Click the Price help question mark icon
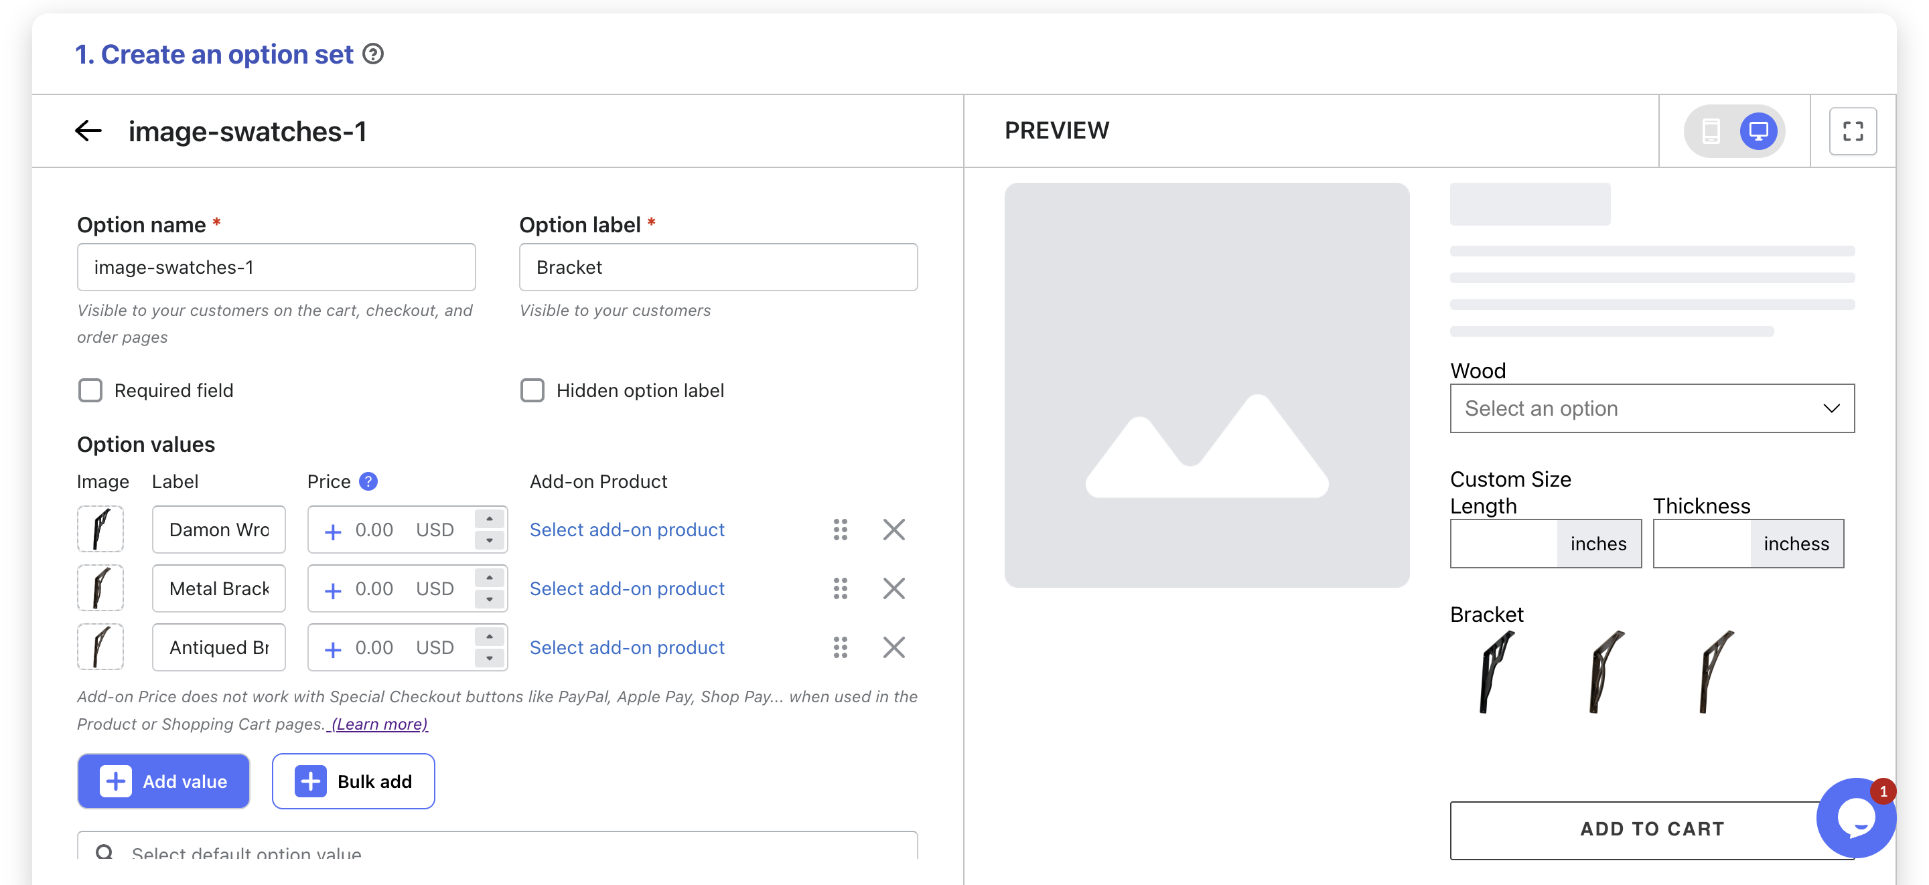 pos(368,481)
